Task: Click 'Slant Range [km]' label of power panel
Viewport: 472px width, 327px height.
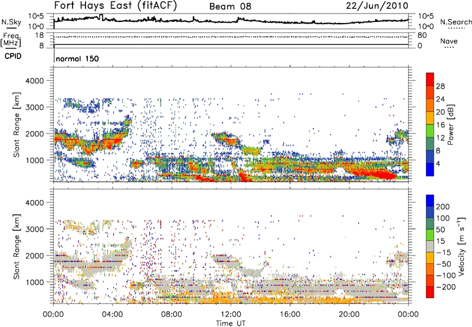Action: click(17, 125)
